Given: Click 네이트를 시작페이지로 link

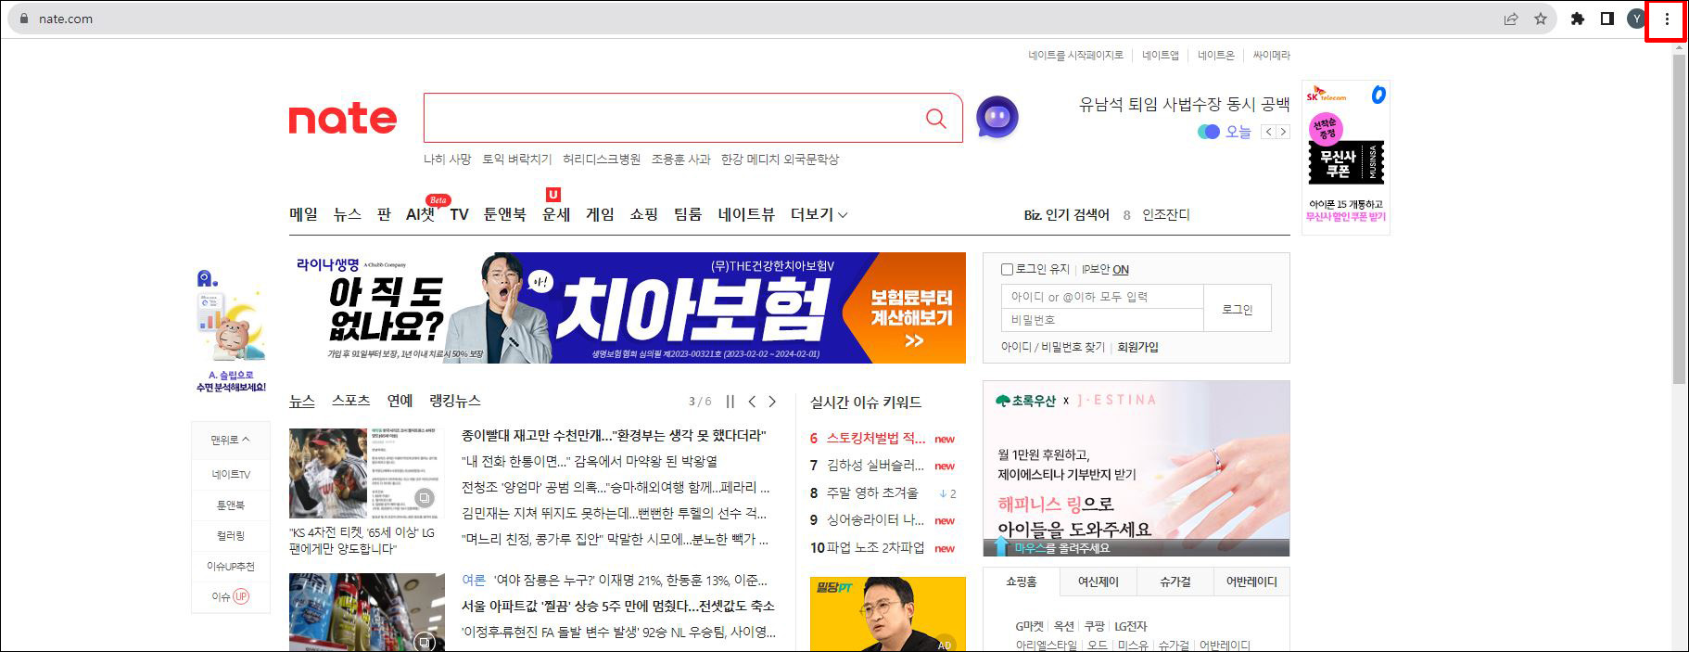Looking at the screenshot, I should (x=1075, y=56).
